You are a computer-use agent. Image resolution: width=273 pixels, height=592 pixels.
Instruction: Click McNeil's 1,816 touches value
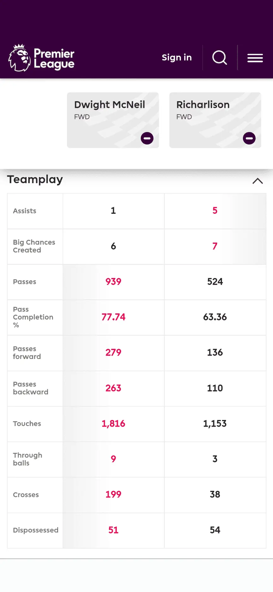113,423
